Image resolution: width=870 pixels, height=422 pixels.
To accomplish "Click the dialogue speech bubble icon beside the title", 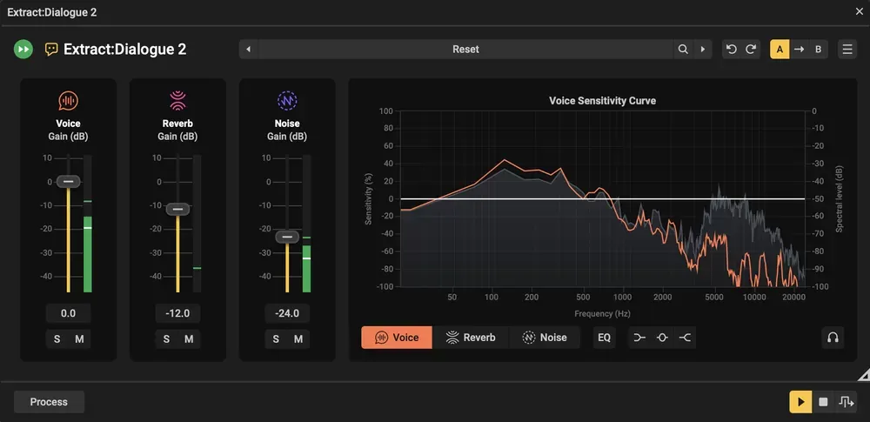I will (51, 50).
